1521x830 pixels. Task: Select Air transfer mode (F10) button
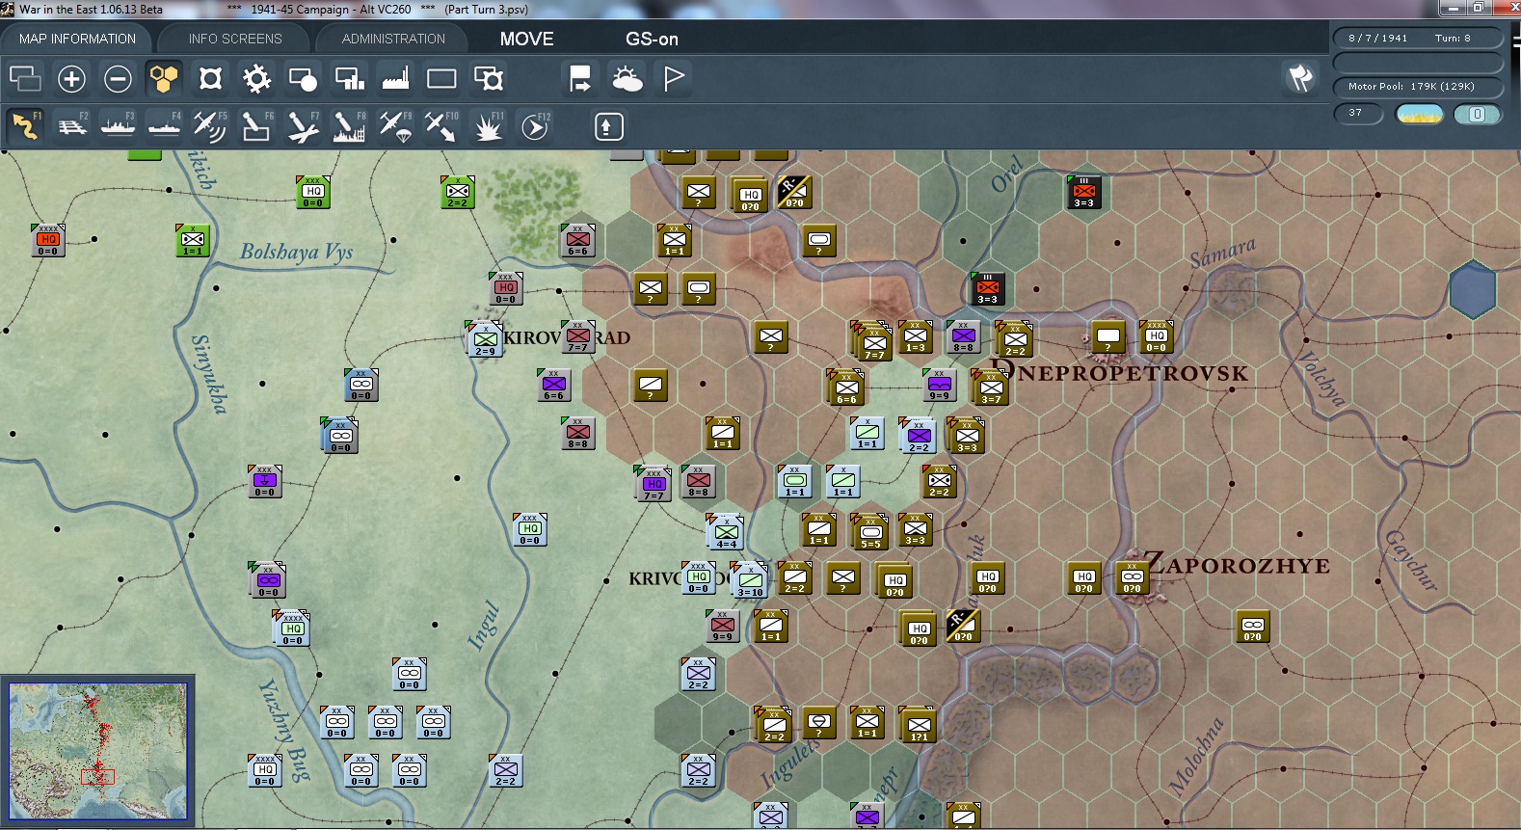tap(441, 126)
